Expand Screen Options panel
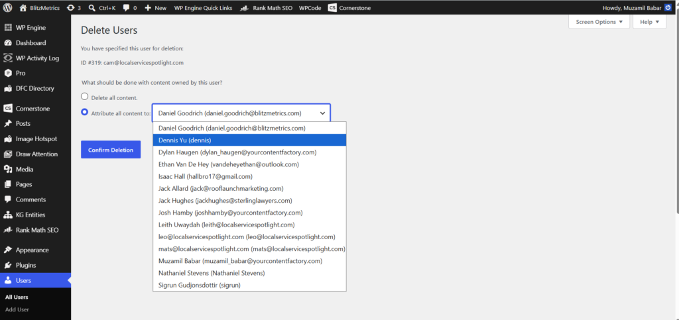The height and width of the screenshot is (320, 679). [599, 22]
